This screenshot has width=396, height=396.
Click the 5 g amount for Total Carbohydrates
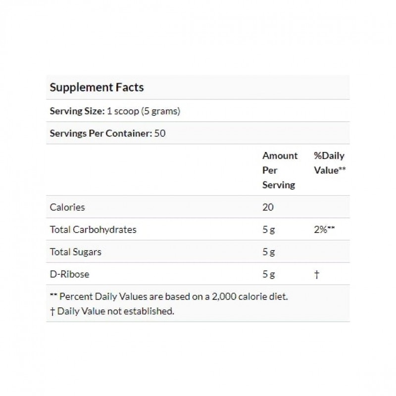point(269,229)
